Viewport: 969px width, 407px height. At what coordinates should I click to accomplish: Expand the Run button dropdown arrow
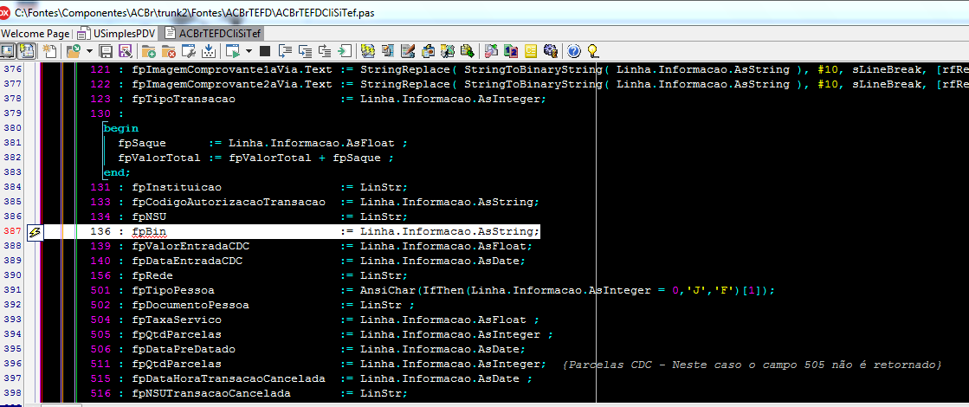coord(249,50)
